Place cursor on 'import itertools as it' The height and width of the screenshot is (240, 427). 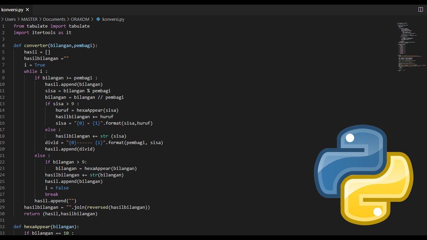point(42,33)
